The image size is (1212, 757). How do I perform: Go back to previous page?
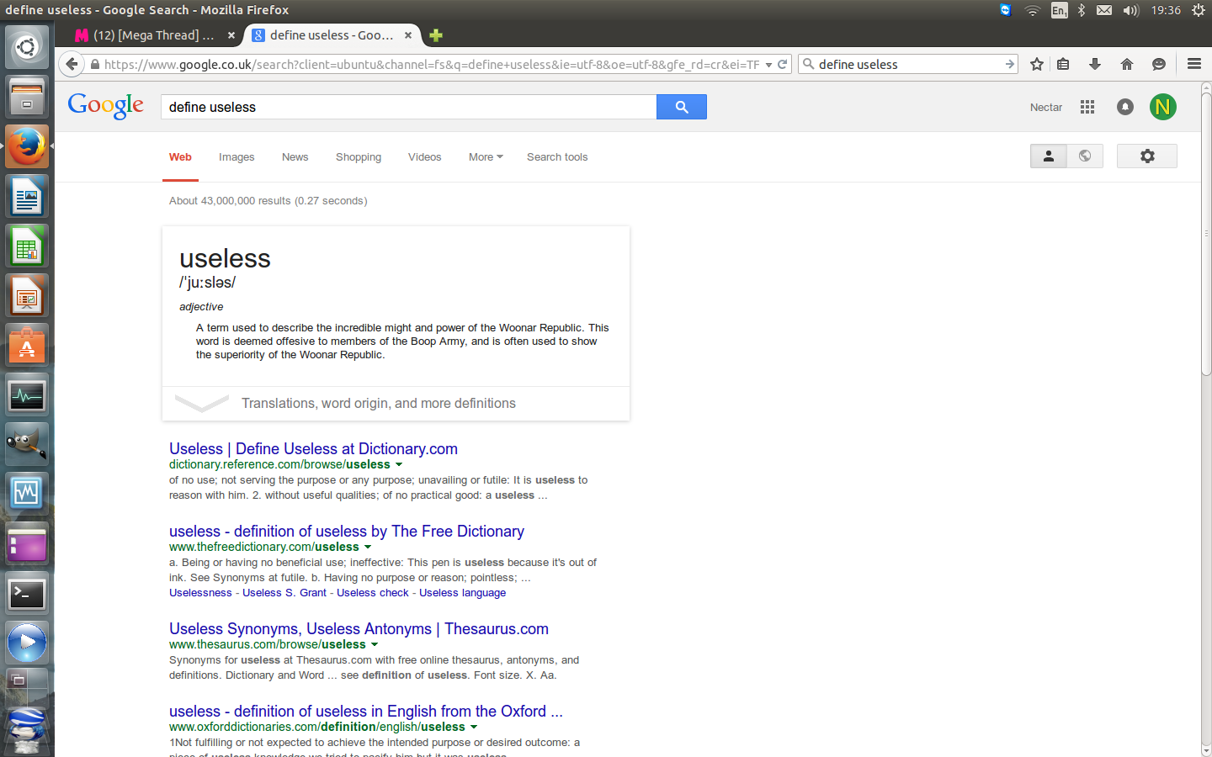pos(72,64)
